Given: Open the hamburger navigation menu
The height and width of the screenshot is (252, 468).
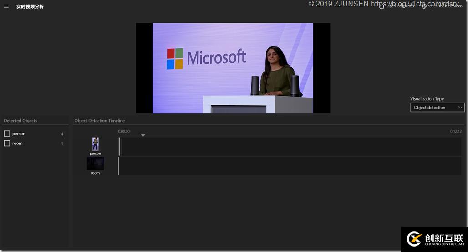Looking at the screenshot, I should [6, 6].
